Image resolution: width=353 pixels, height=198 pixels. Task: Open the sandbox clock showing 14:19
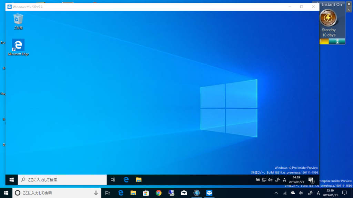296,180
